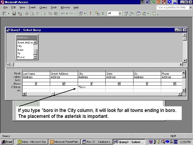Click the Start button
Image resolution: width=193 pixels, height=145 pixels.
tap(7, 142)
